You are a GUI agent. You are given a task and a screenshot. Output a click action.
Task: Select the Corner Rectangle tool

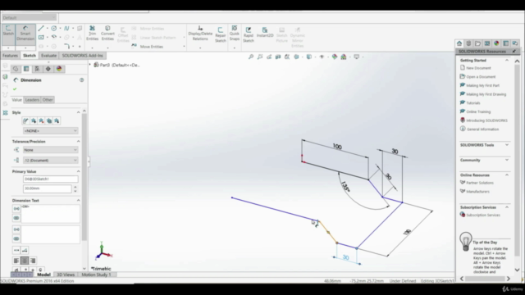click(41, 37)
